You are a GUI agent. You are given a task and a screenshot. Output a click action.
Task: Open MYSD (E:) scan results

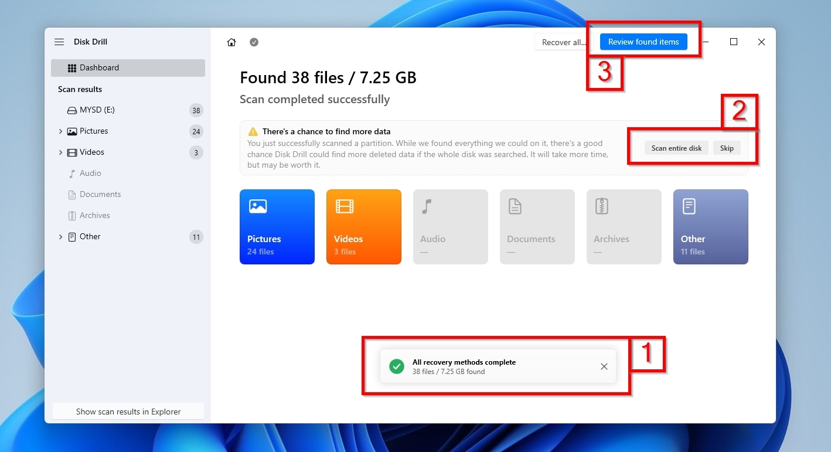point(128,110)
